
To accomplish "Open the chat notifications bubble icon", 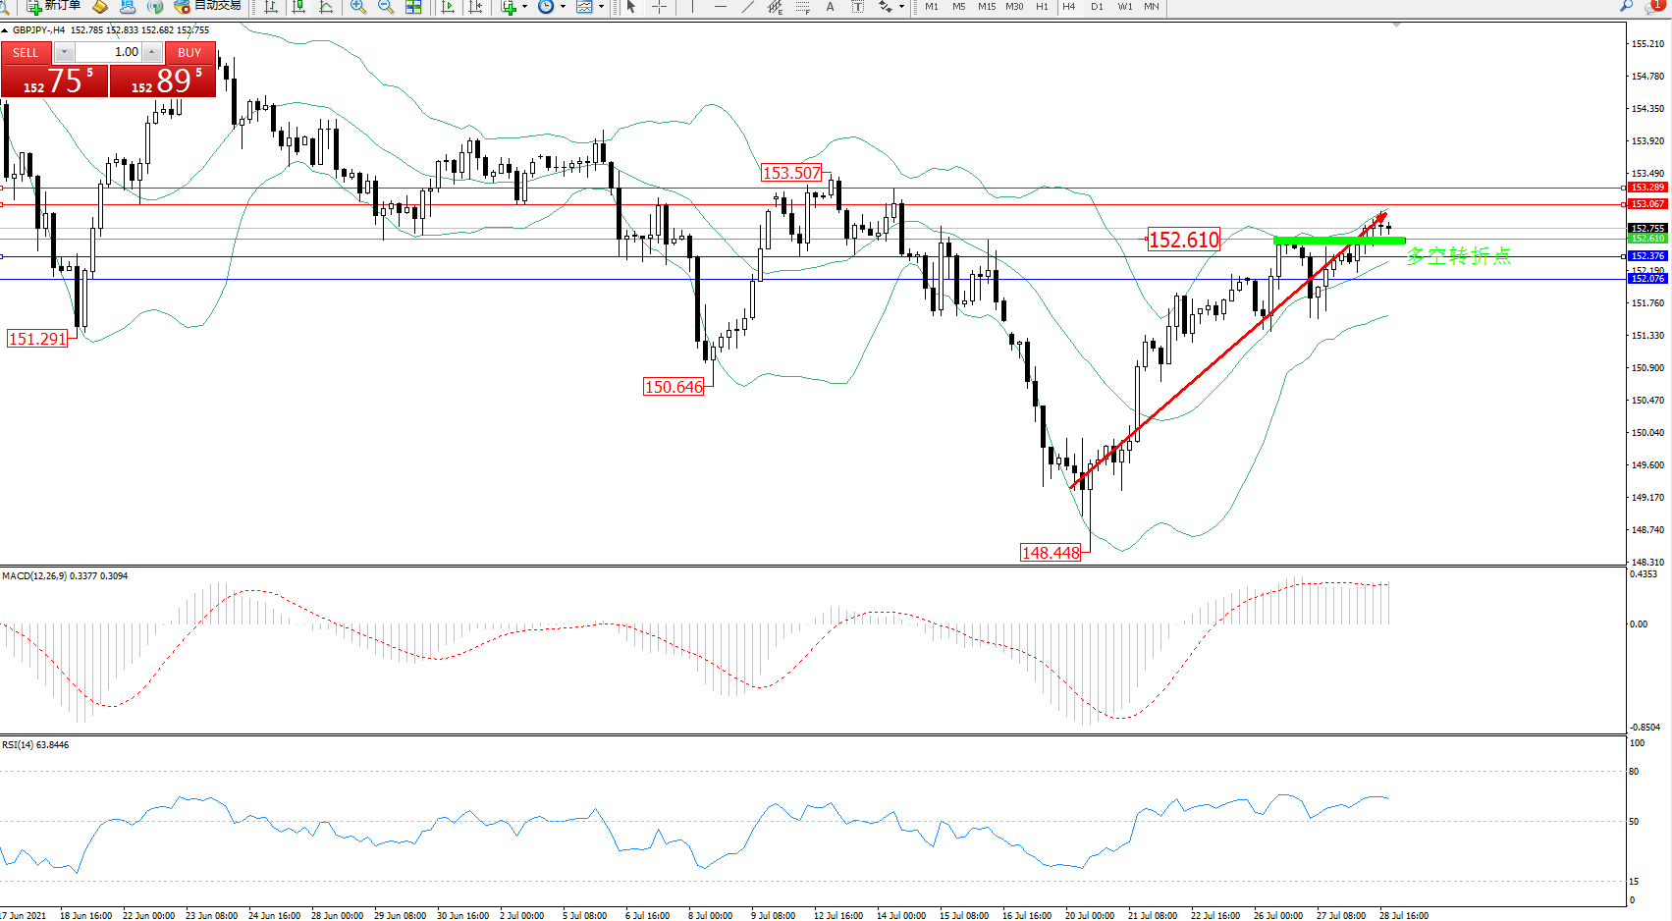I will pyautogui.click(x=1653, y=6).
